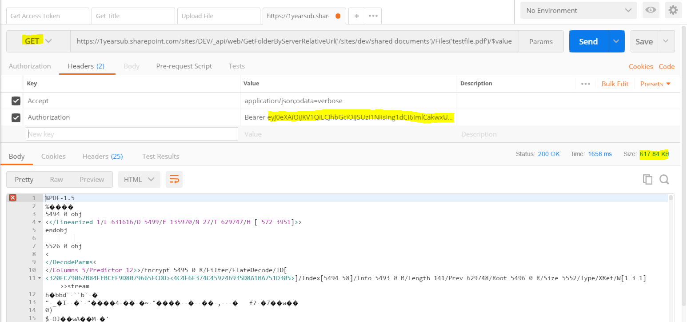Image resolution: width=687 pixels, height=322 pixels.
Task: Switch to the Pre-request Script tab
Action: 184,66
